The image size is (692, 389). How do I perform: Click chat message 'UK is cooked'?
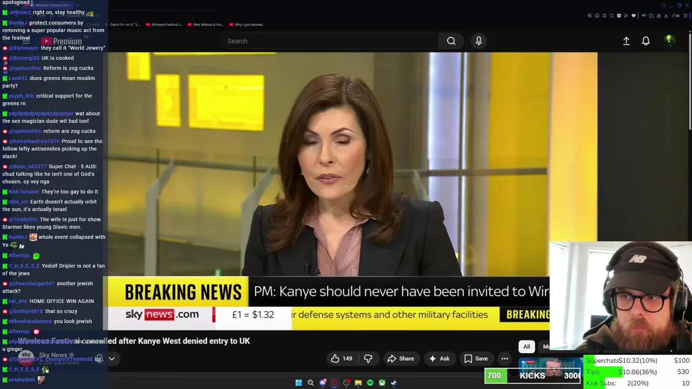point(58,58)
